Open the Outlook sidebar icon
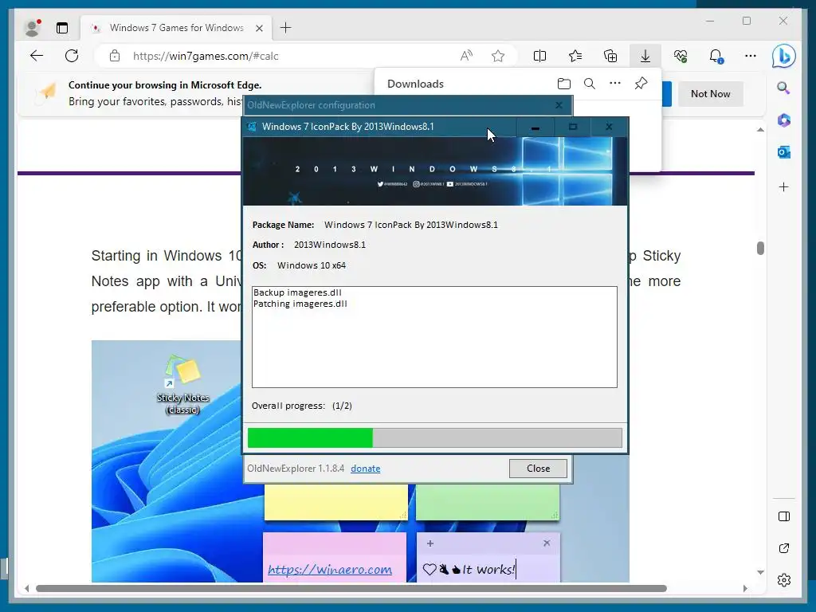 pyautogui.click(x=784, y=152)
